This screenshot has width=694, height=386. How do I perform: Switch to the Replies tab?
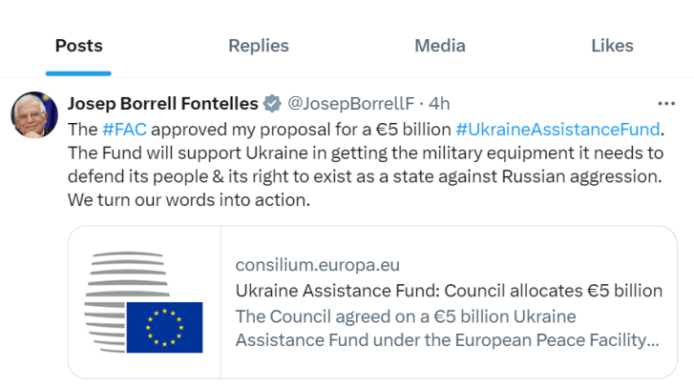pyautogui.click(x=259, y=46)
